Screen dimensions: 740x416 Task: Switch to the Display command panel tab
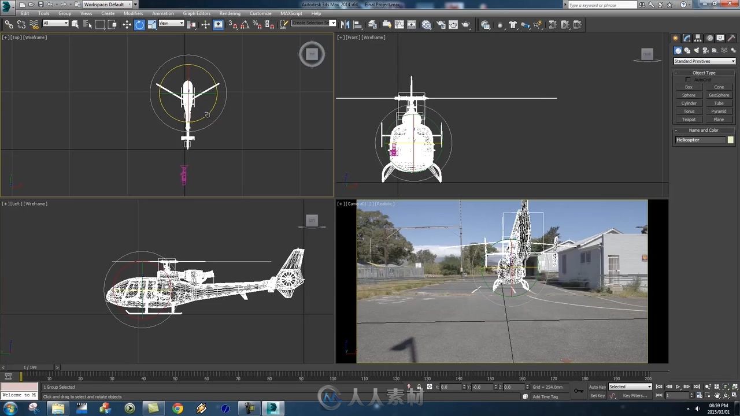[720, 38]
